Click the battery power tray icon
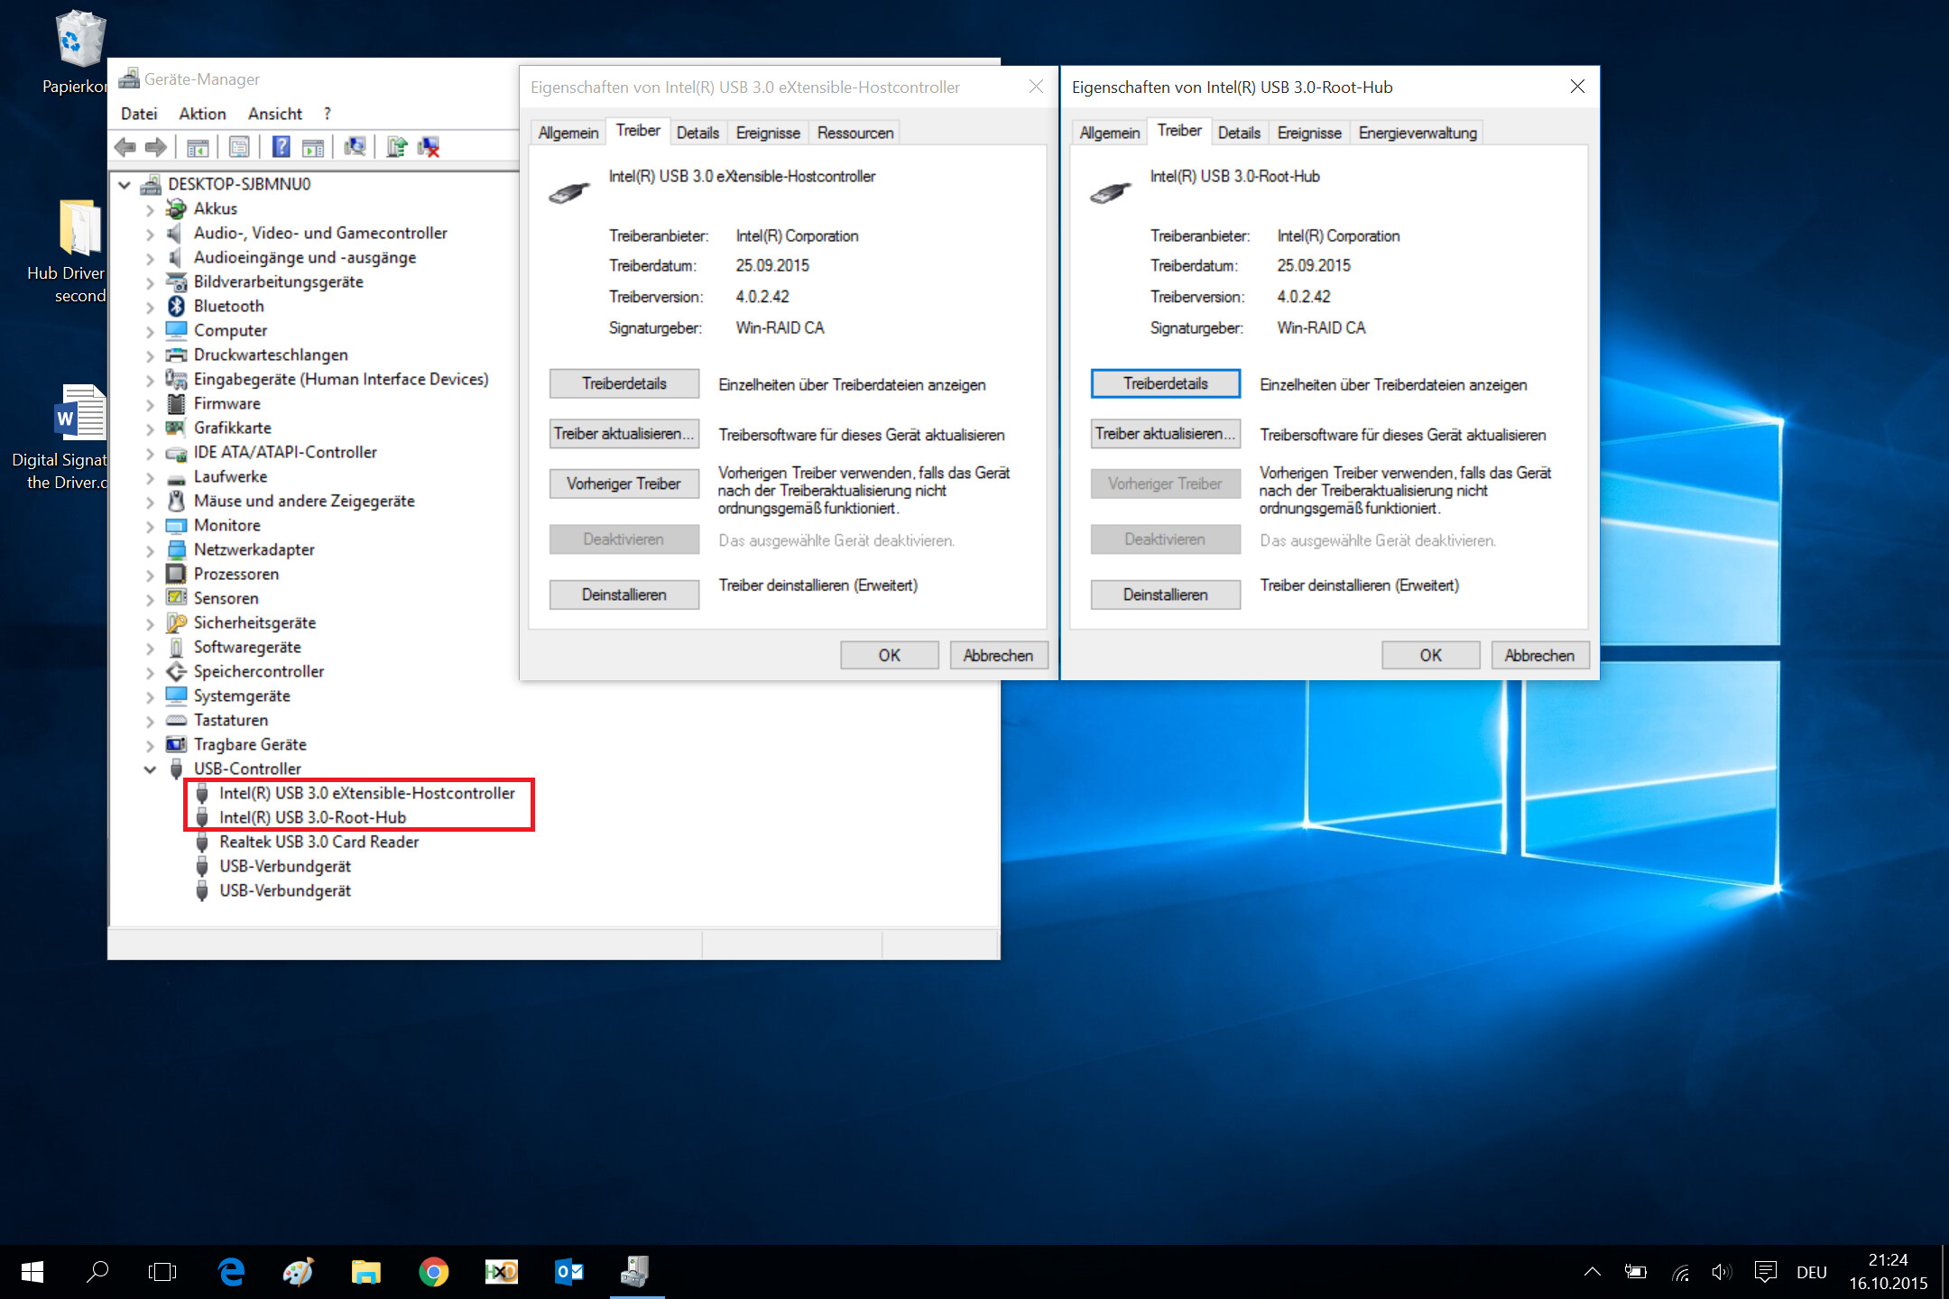Screen dimensions: 1949x1299 click(1636, 1272)
